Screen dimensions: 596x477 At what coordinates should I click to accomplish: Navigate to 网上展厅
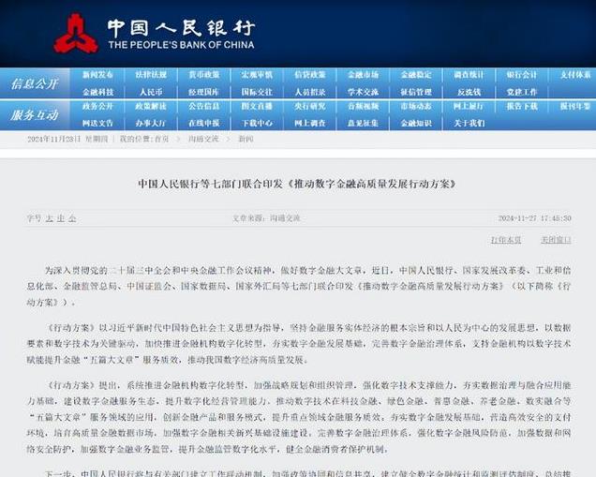tap(469, 107)
